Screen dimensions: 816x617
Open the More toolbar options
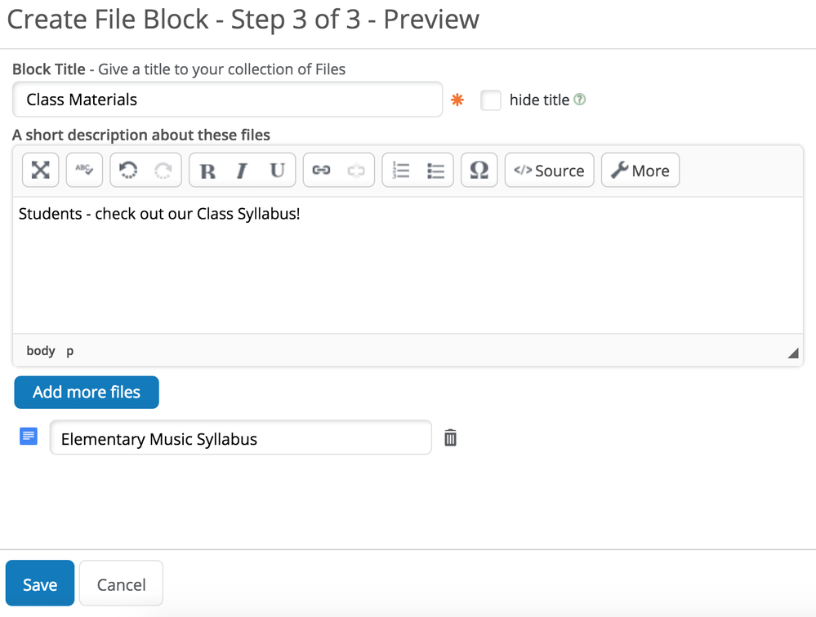coord(640,171)
